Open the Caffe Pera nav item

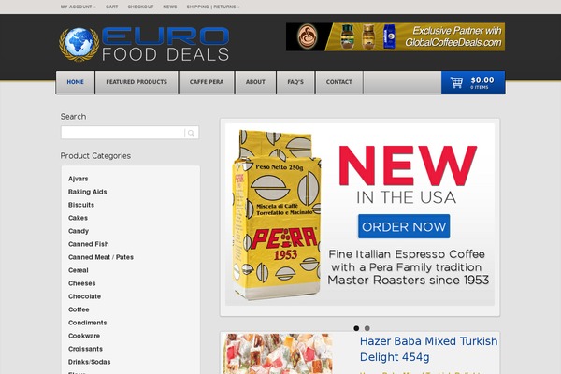point(207,82)
